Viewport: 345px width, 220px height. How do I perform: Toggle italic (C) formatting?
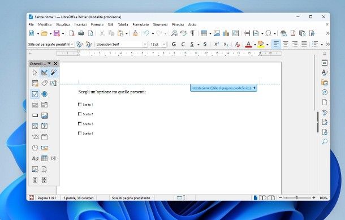click(183, 44)
